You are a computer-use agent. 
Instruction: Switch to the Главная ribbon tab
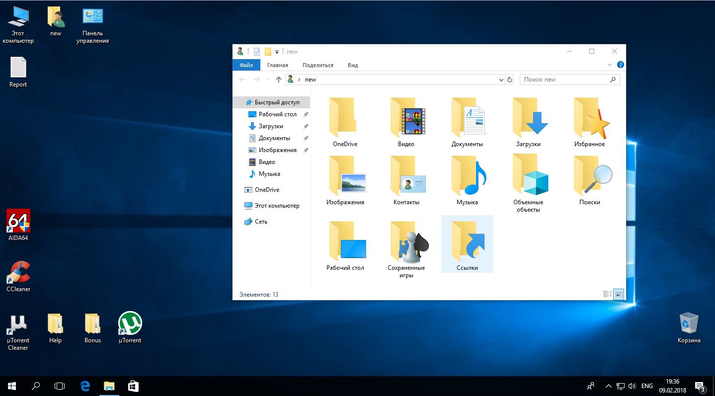(x=277, y=65)
